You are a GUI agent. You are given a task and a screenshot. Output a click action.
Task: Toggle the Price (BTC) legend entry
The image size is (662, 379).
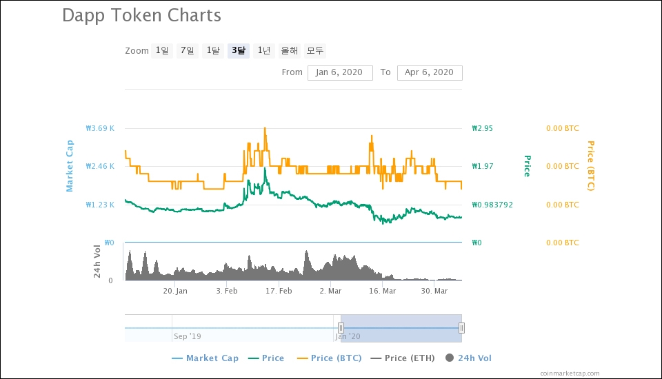pyautogui.click(x=330, y=358)
